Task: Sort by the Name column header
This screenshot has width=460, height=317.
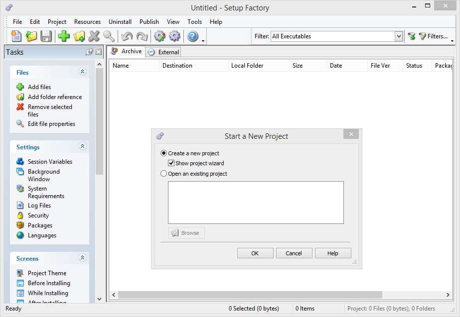Action: pyautogui.click(x=134, y=66)
